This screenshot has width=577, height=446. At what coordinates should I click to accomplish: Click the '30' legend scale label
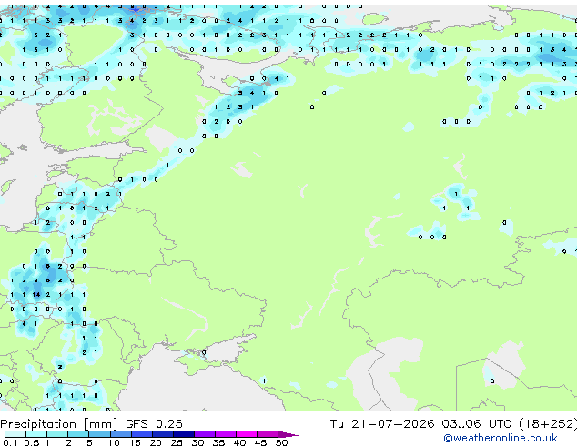[197, 442]
